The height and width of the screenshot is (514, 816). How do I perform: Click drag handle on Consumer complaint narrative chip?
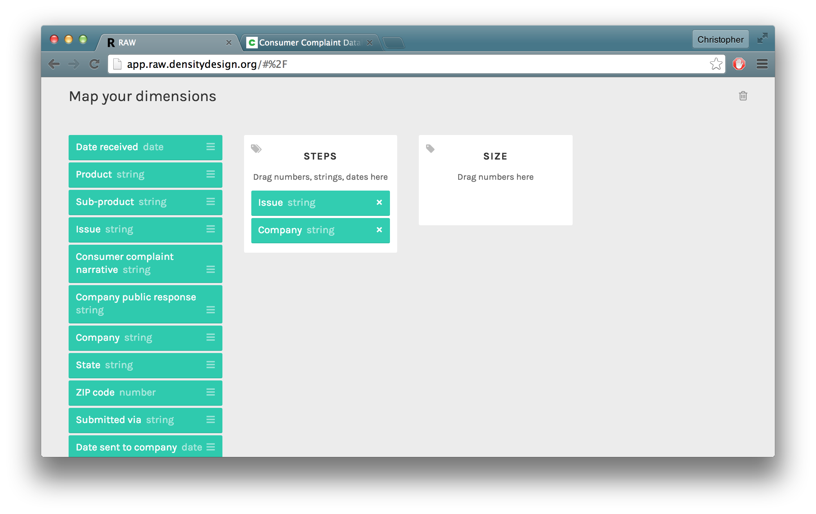tap(210, 270)
